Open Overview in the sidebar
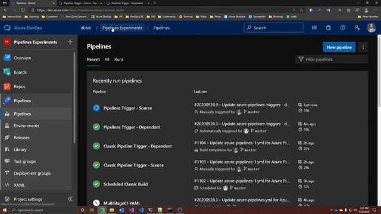 pyautogui.click(x=23, y=58)
